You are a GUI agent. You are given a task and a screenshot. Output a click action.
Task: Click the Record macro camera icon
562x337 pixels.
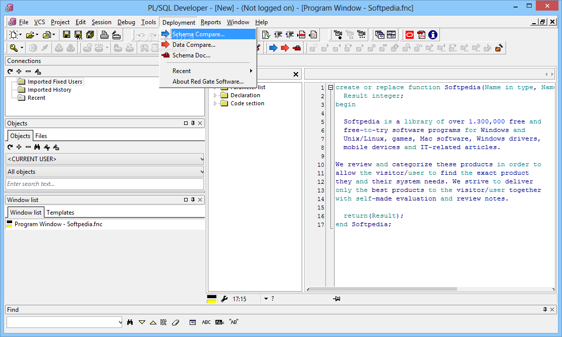coord(338,35)
